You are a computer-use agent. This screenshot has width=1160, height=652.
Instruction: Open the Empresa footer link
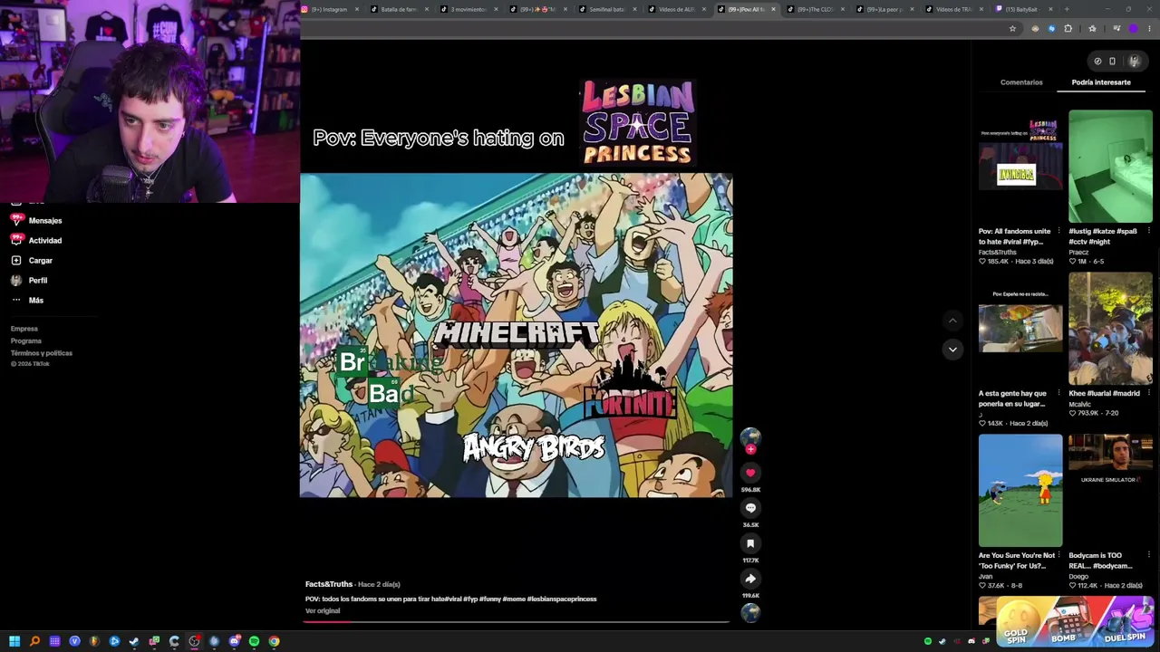coord(24,330)
